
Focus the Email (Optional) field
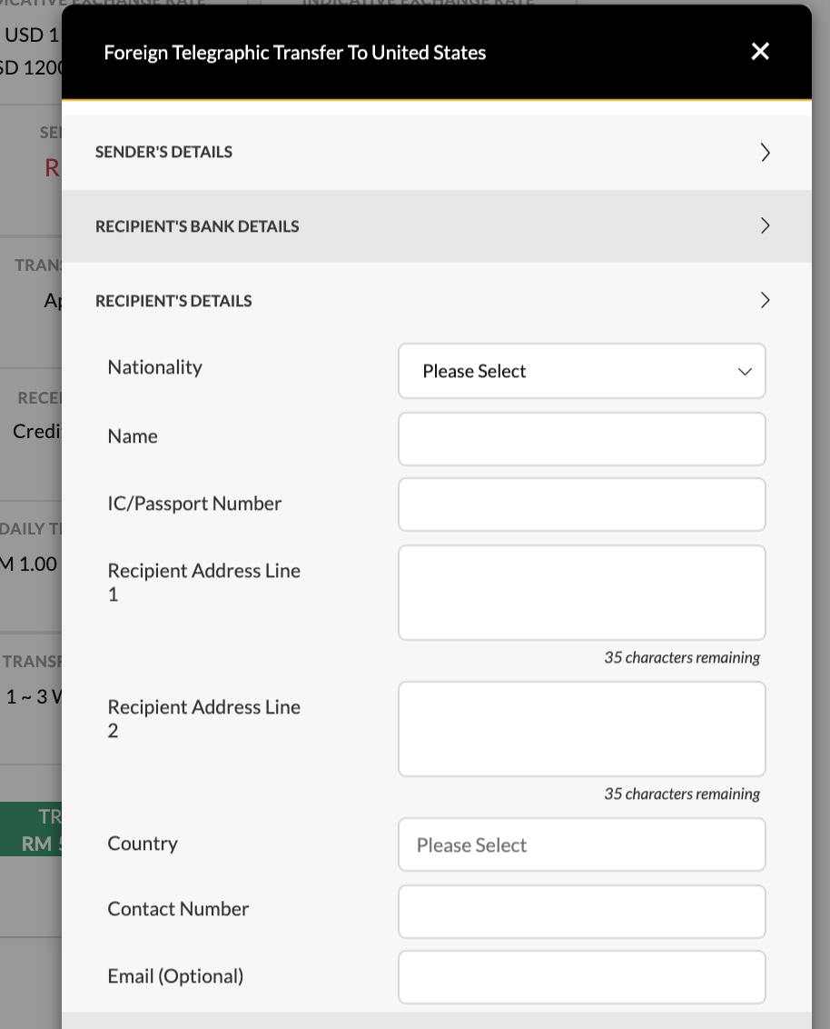(581, 977)
